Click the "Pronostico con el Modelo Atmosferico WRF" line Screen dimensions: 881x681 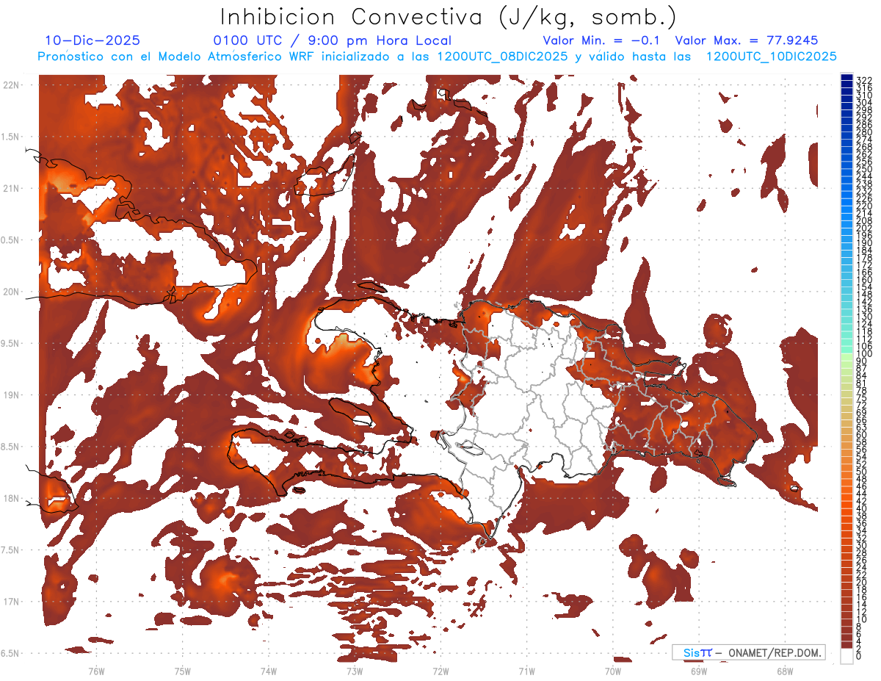(437, 57)
